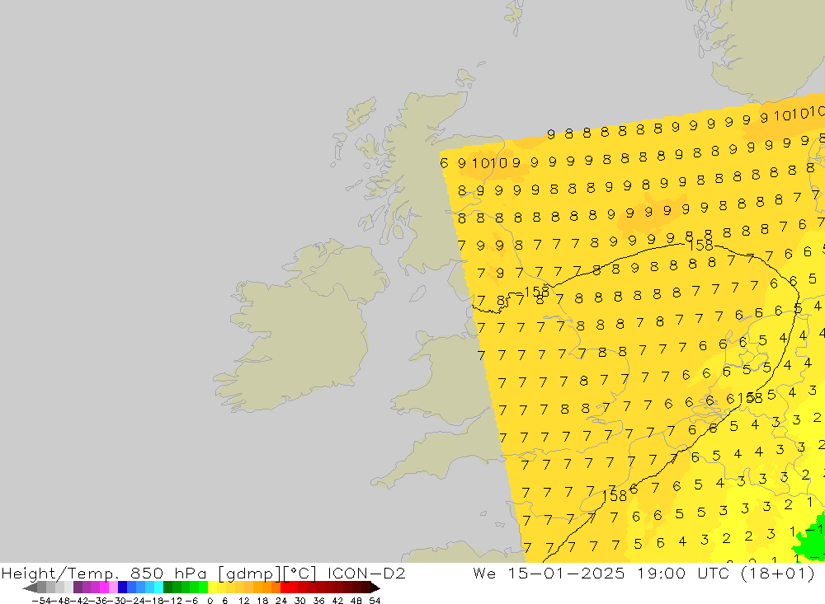Viewport: 825px width, 604px height.
Task: Select the bright red legend swatch at 24
Action: tap(285, 588)
